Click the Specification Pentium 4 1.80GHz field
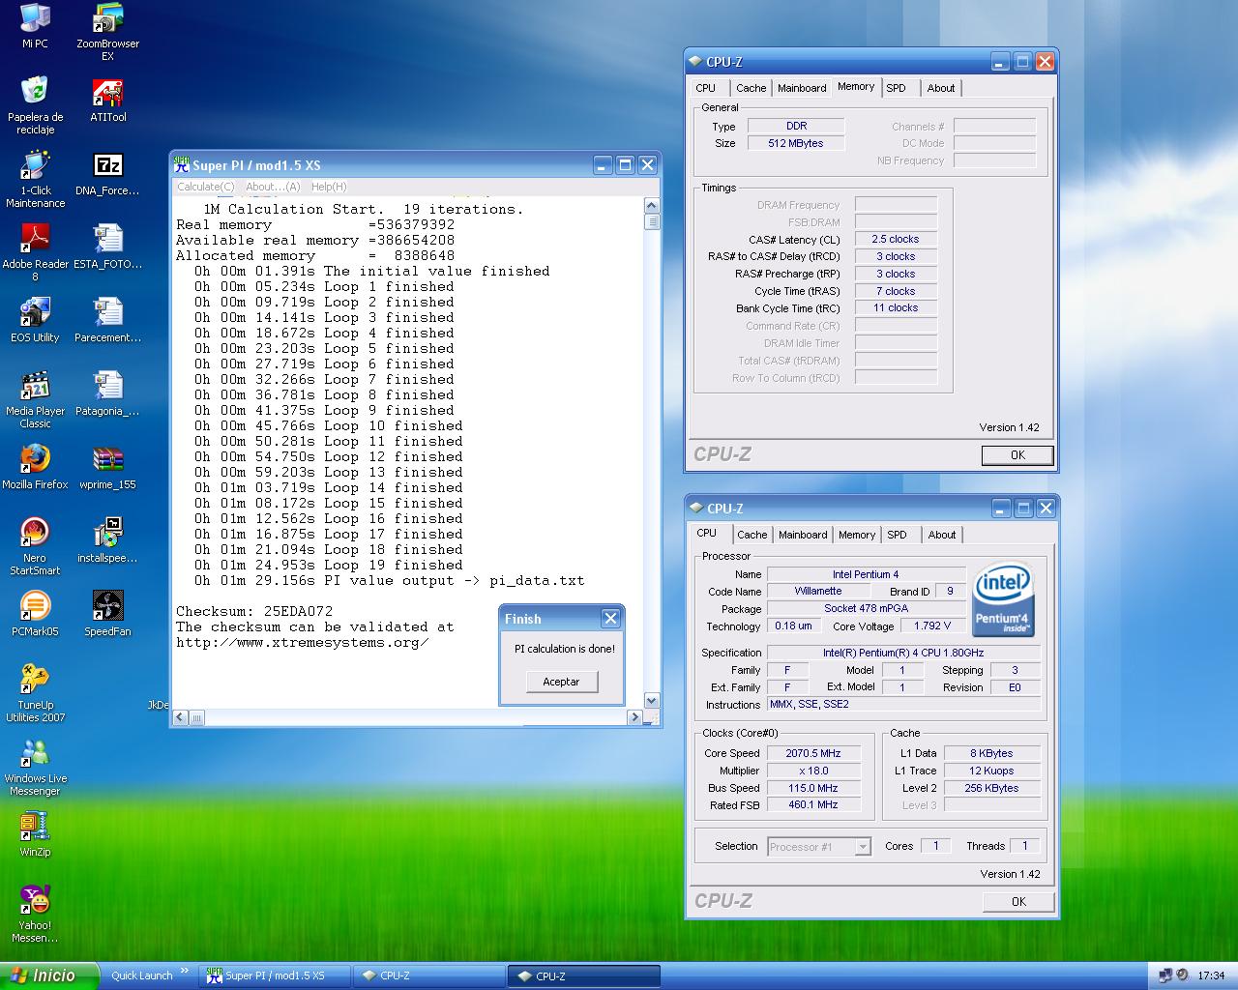 point(903,653)
